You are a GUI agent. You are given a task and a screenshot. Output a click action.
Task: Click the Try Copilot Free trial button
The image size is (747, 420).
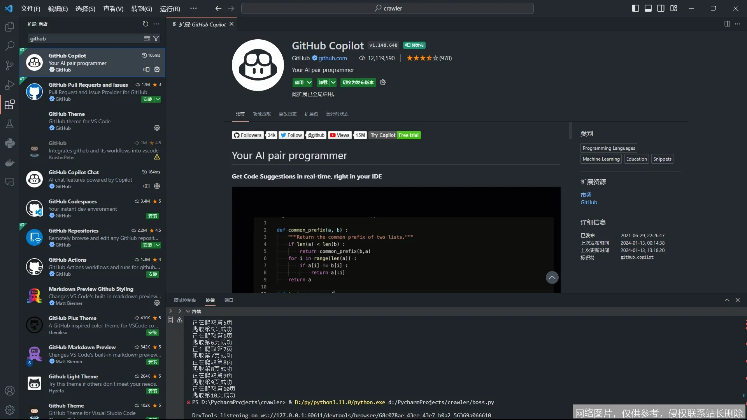(x=395, y=135)
